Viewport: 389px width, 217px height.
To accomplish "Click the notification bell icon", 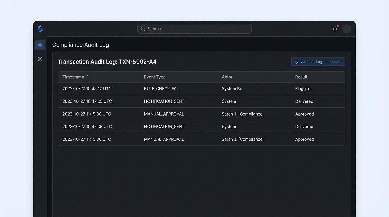I will pyautogui.click(x=335, y=29).
